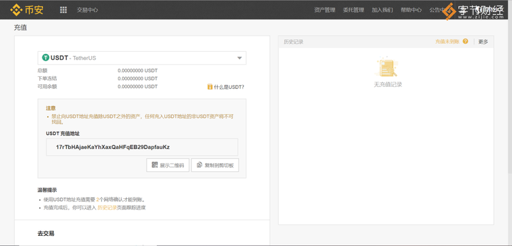The width and height of the screenshot is (512, 246).
Task: Click 充值未到账 link
Action: click(x=447, y=42)
